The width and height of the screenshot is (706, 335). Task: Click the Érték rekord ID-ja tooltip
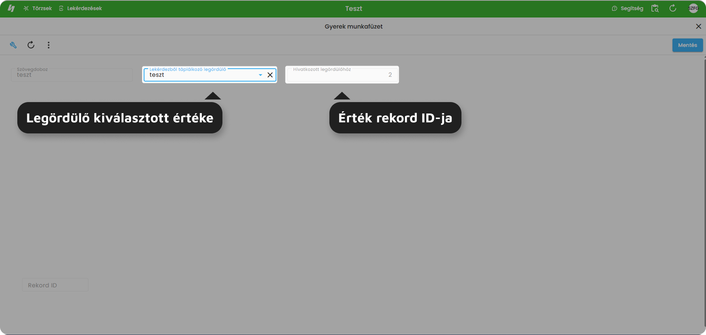coord(395,118)
